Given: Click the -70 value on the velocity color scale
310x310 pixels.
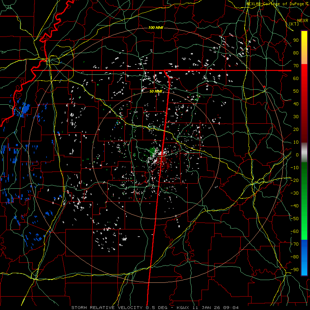Looking at the screenshot, I should tap(294, 244).
